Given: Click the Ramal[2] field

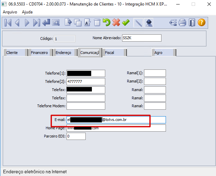Looking at the screenshot, I should pos(155,81).
